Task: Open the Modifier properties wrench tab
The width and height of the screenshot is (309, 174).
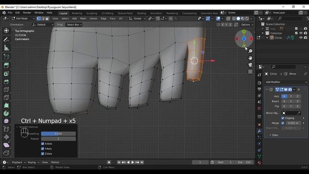Action: [259, 131]
